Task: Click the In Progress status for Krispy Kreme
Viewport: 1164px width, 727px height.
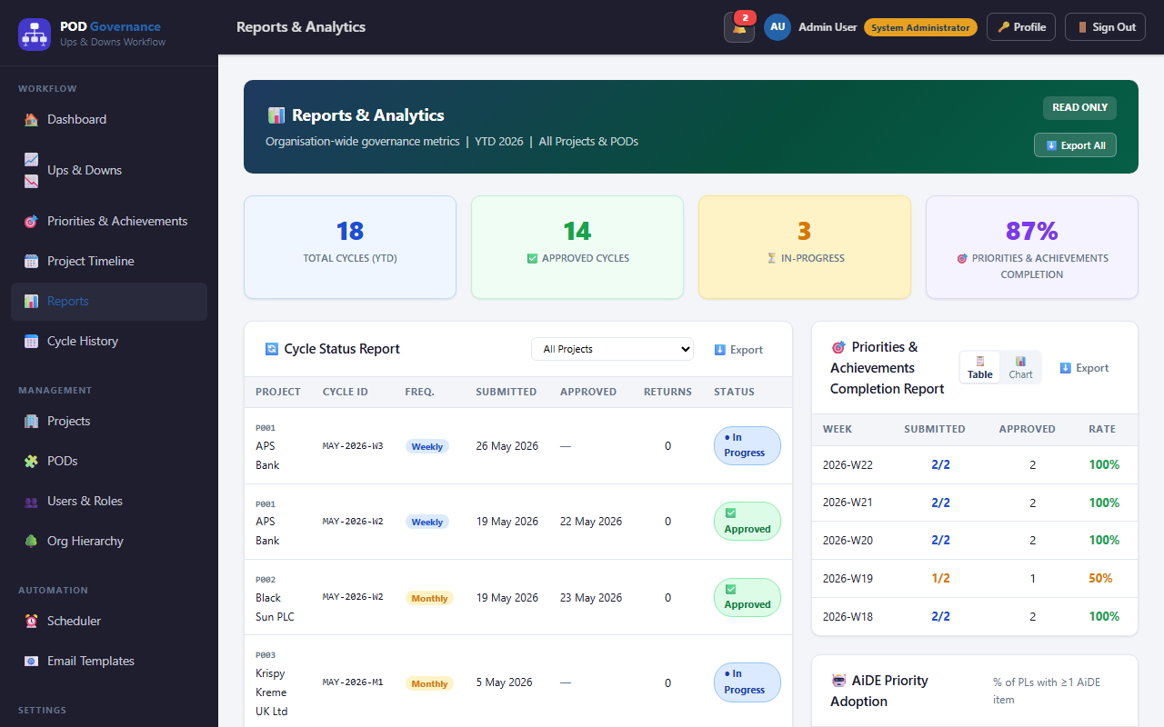Action: point(748,682)
